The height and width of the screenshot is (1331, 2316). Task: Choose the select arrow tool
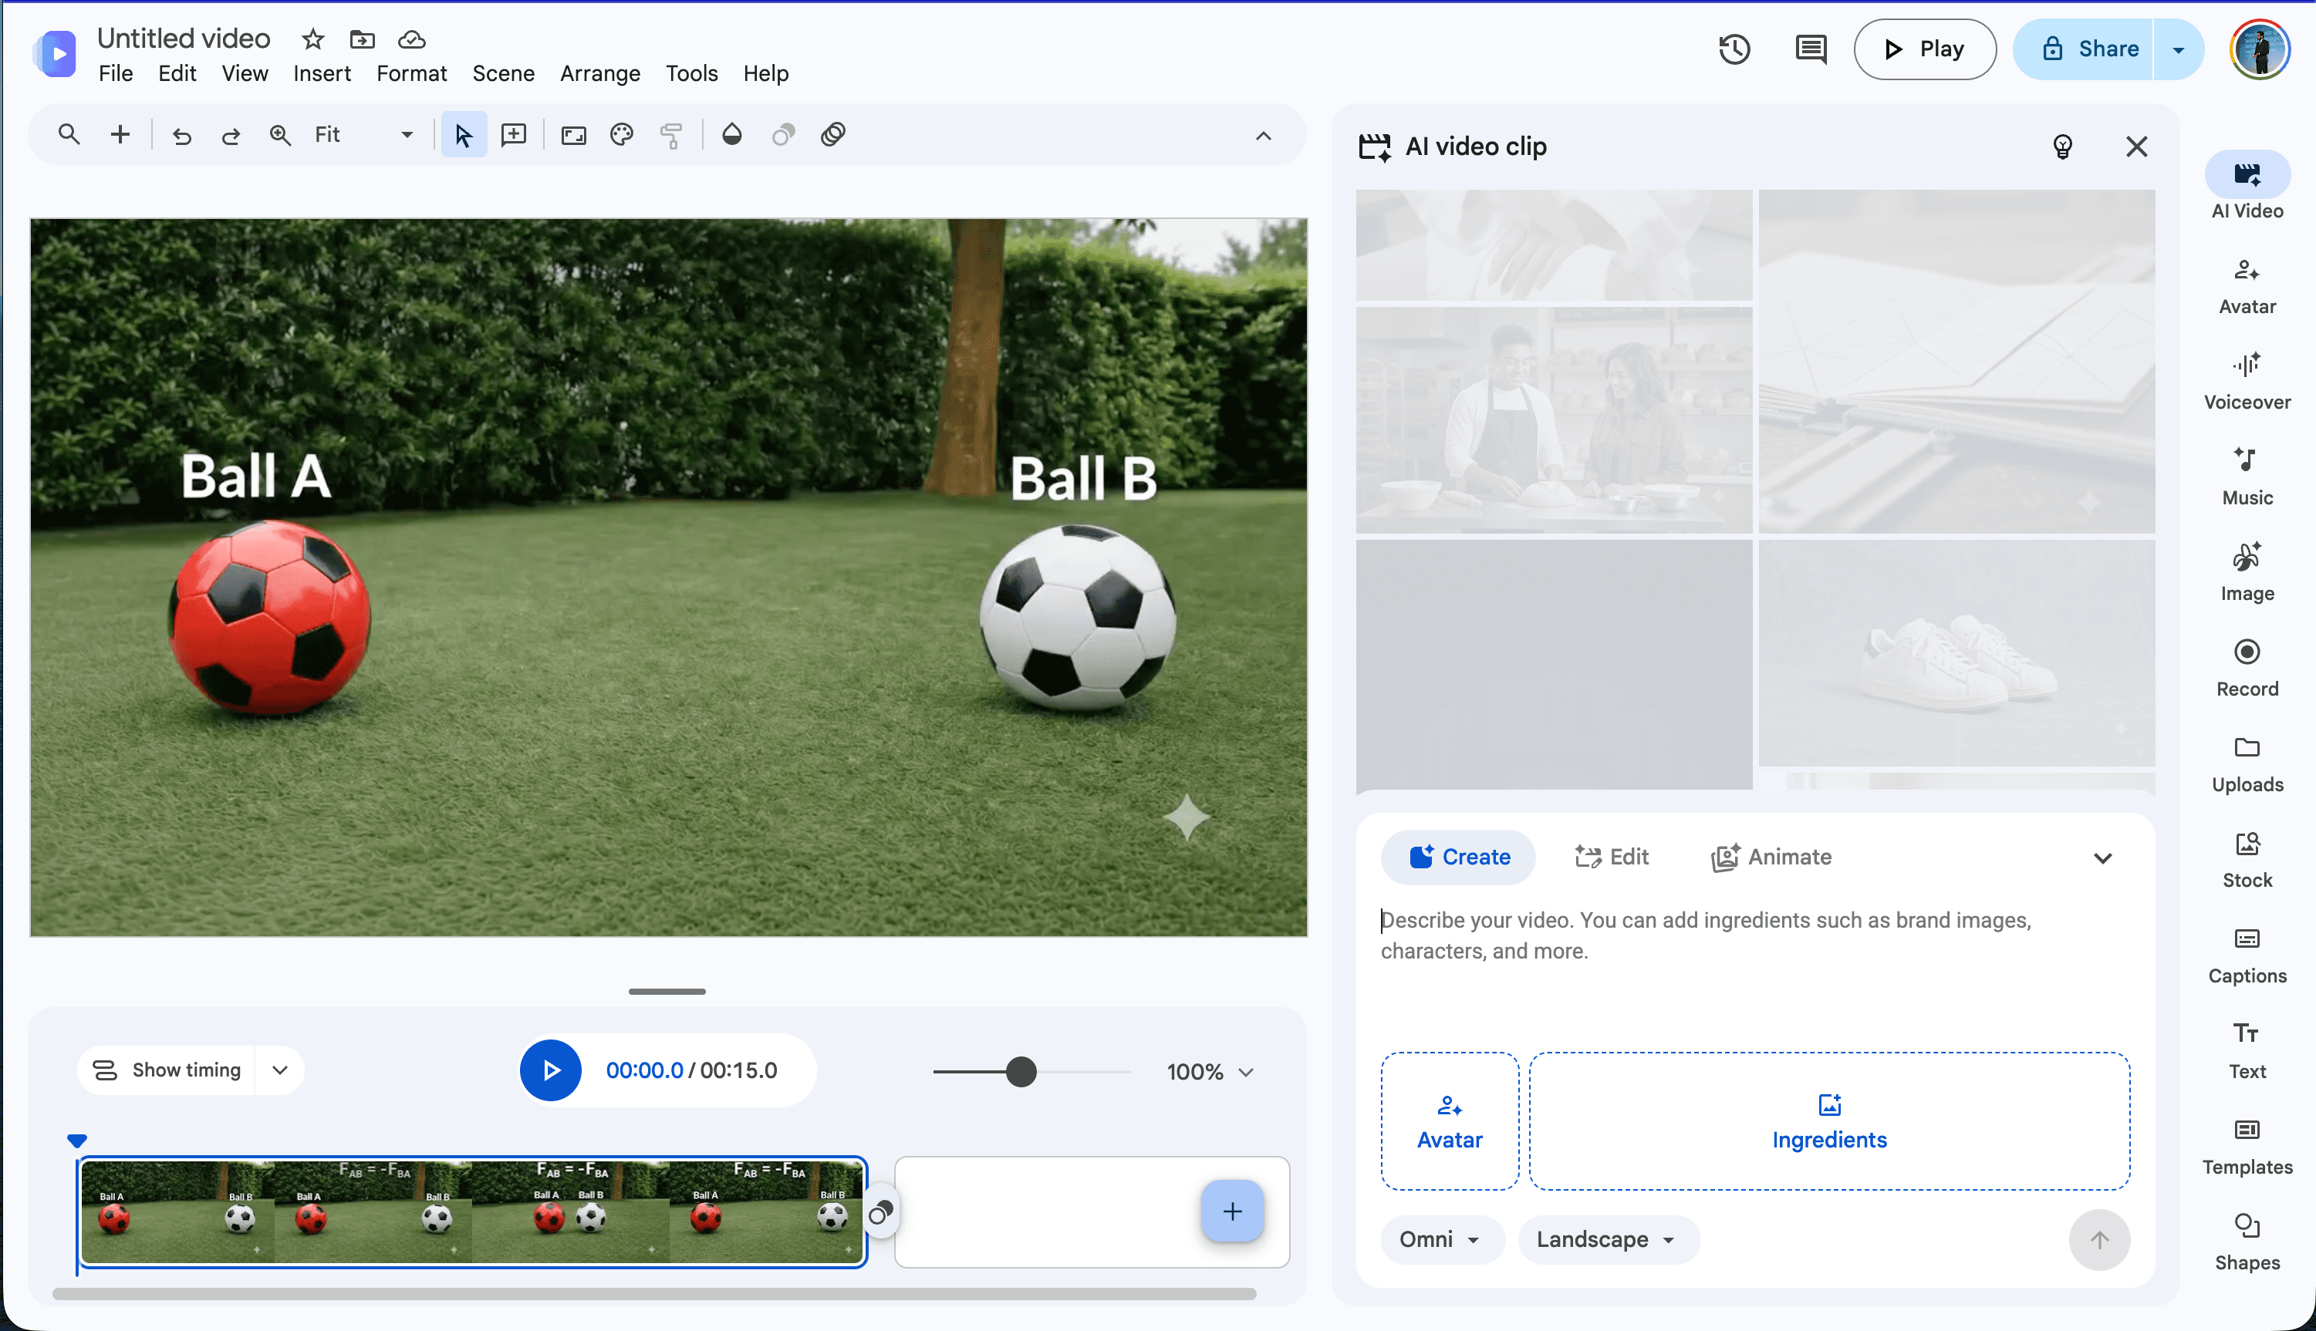coord(464,135)
